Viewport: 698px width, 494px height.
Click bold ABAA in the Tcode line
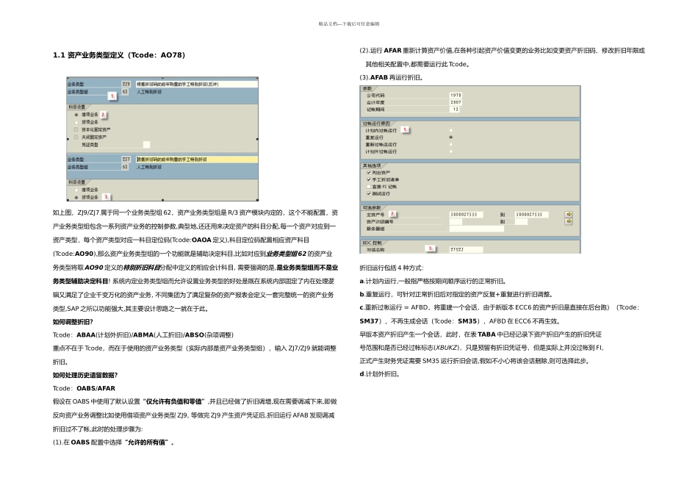[86, 334]
